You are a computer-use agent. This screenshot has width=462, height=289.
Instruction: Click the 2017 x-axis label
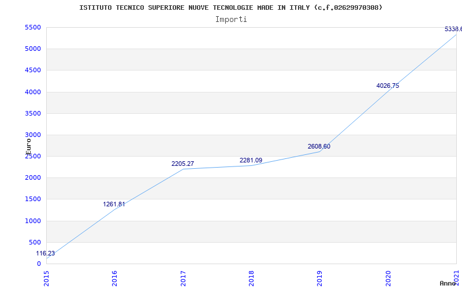(183, 278)
